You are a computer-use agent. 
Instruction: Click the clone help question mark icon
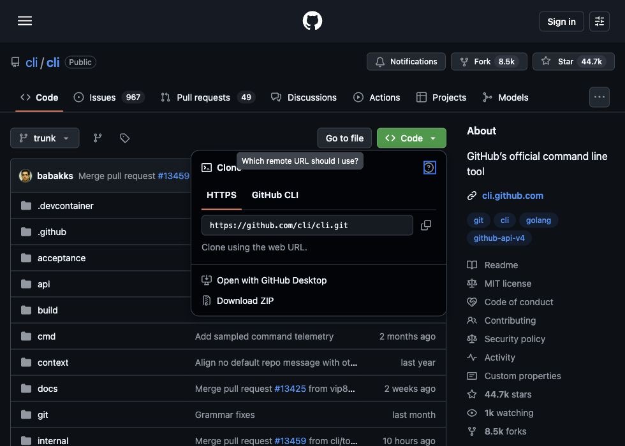point(429,168)
